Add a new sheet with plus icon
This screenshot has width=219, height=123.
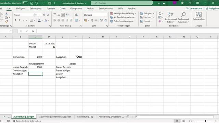pos(128,117)
